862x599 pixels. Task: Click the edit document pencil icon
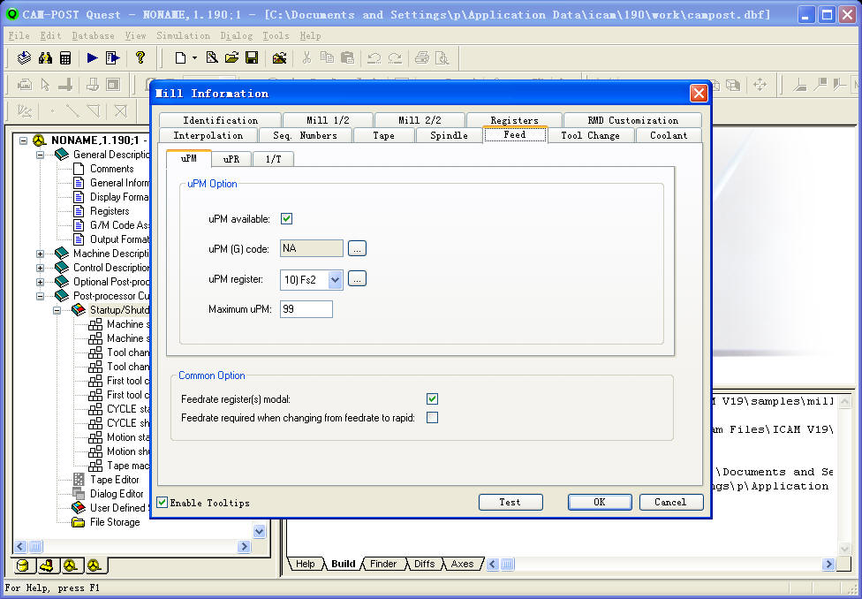[x=212, y=57]
